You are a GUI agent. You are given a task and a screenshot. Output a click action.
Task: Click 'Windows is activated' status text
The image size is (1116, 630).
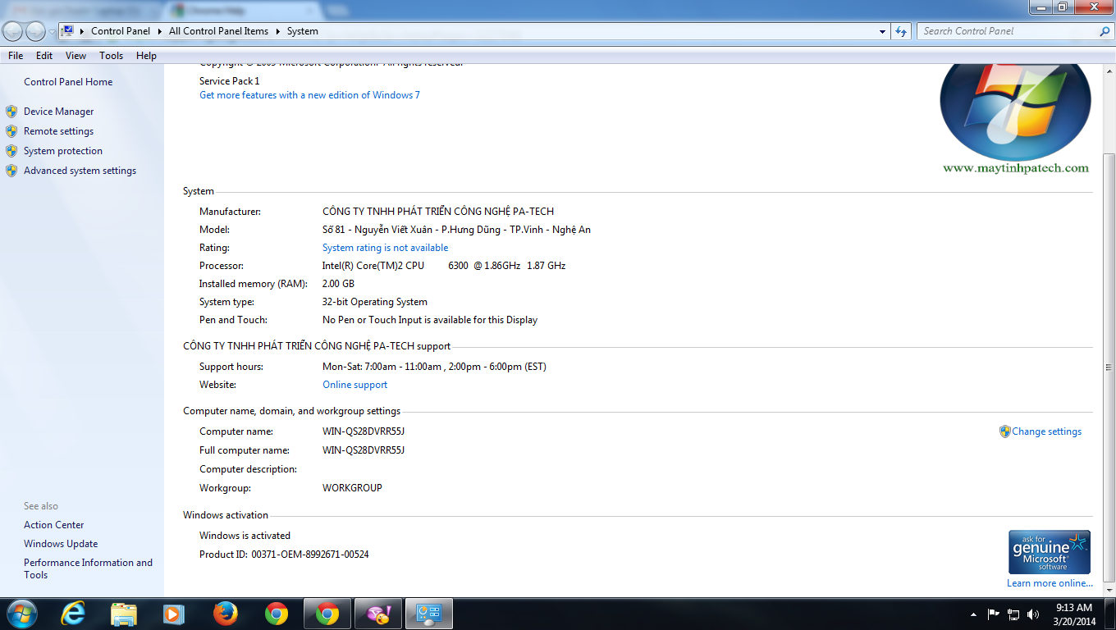245,536
